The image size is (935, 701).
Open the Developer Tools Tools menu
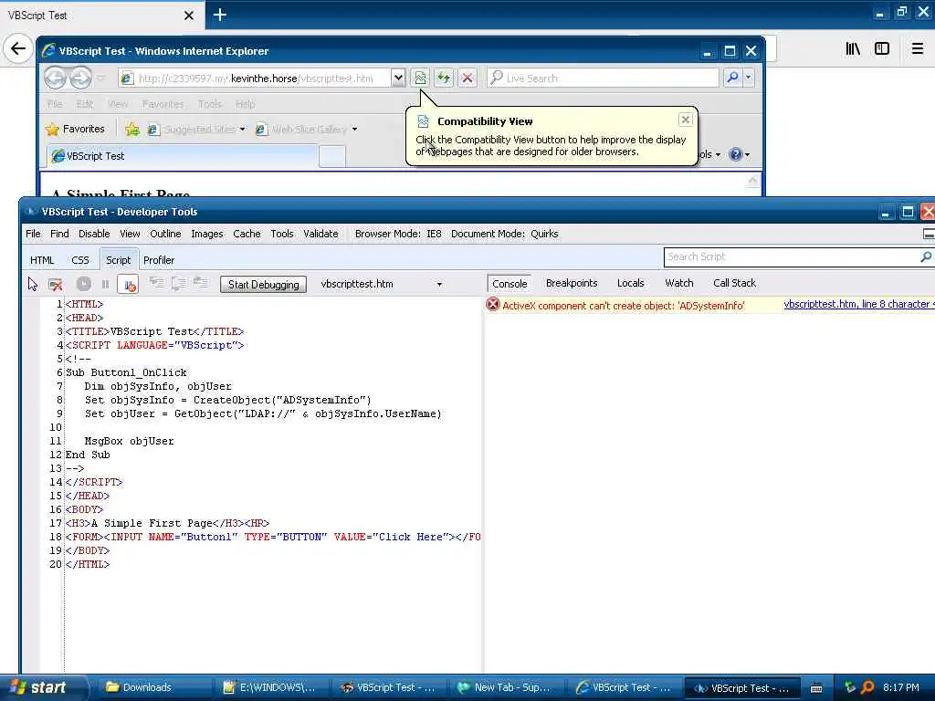click(282, 234)
